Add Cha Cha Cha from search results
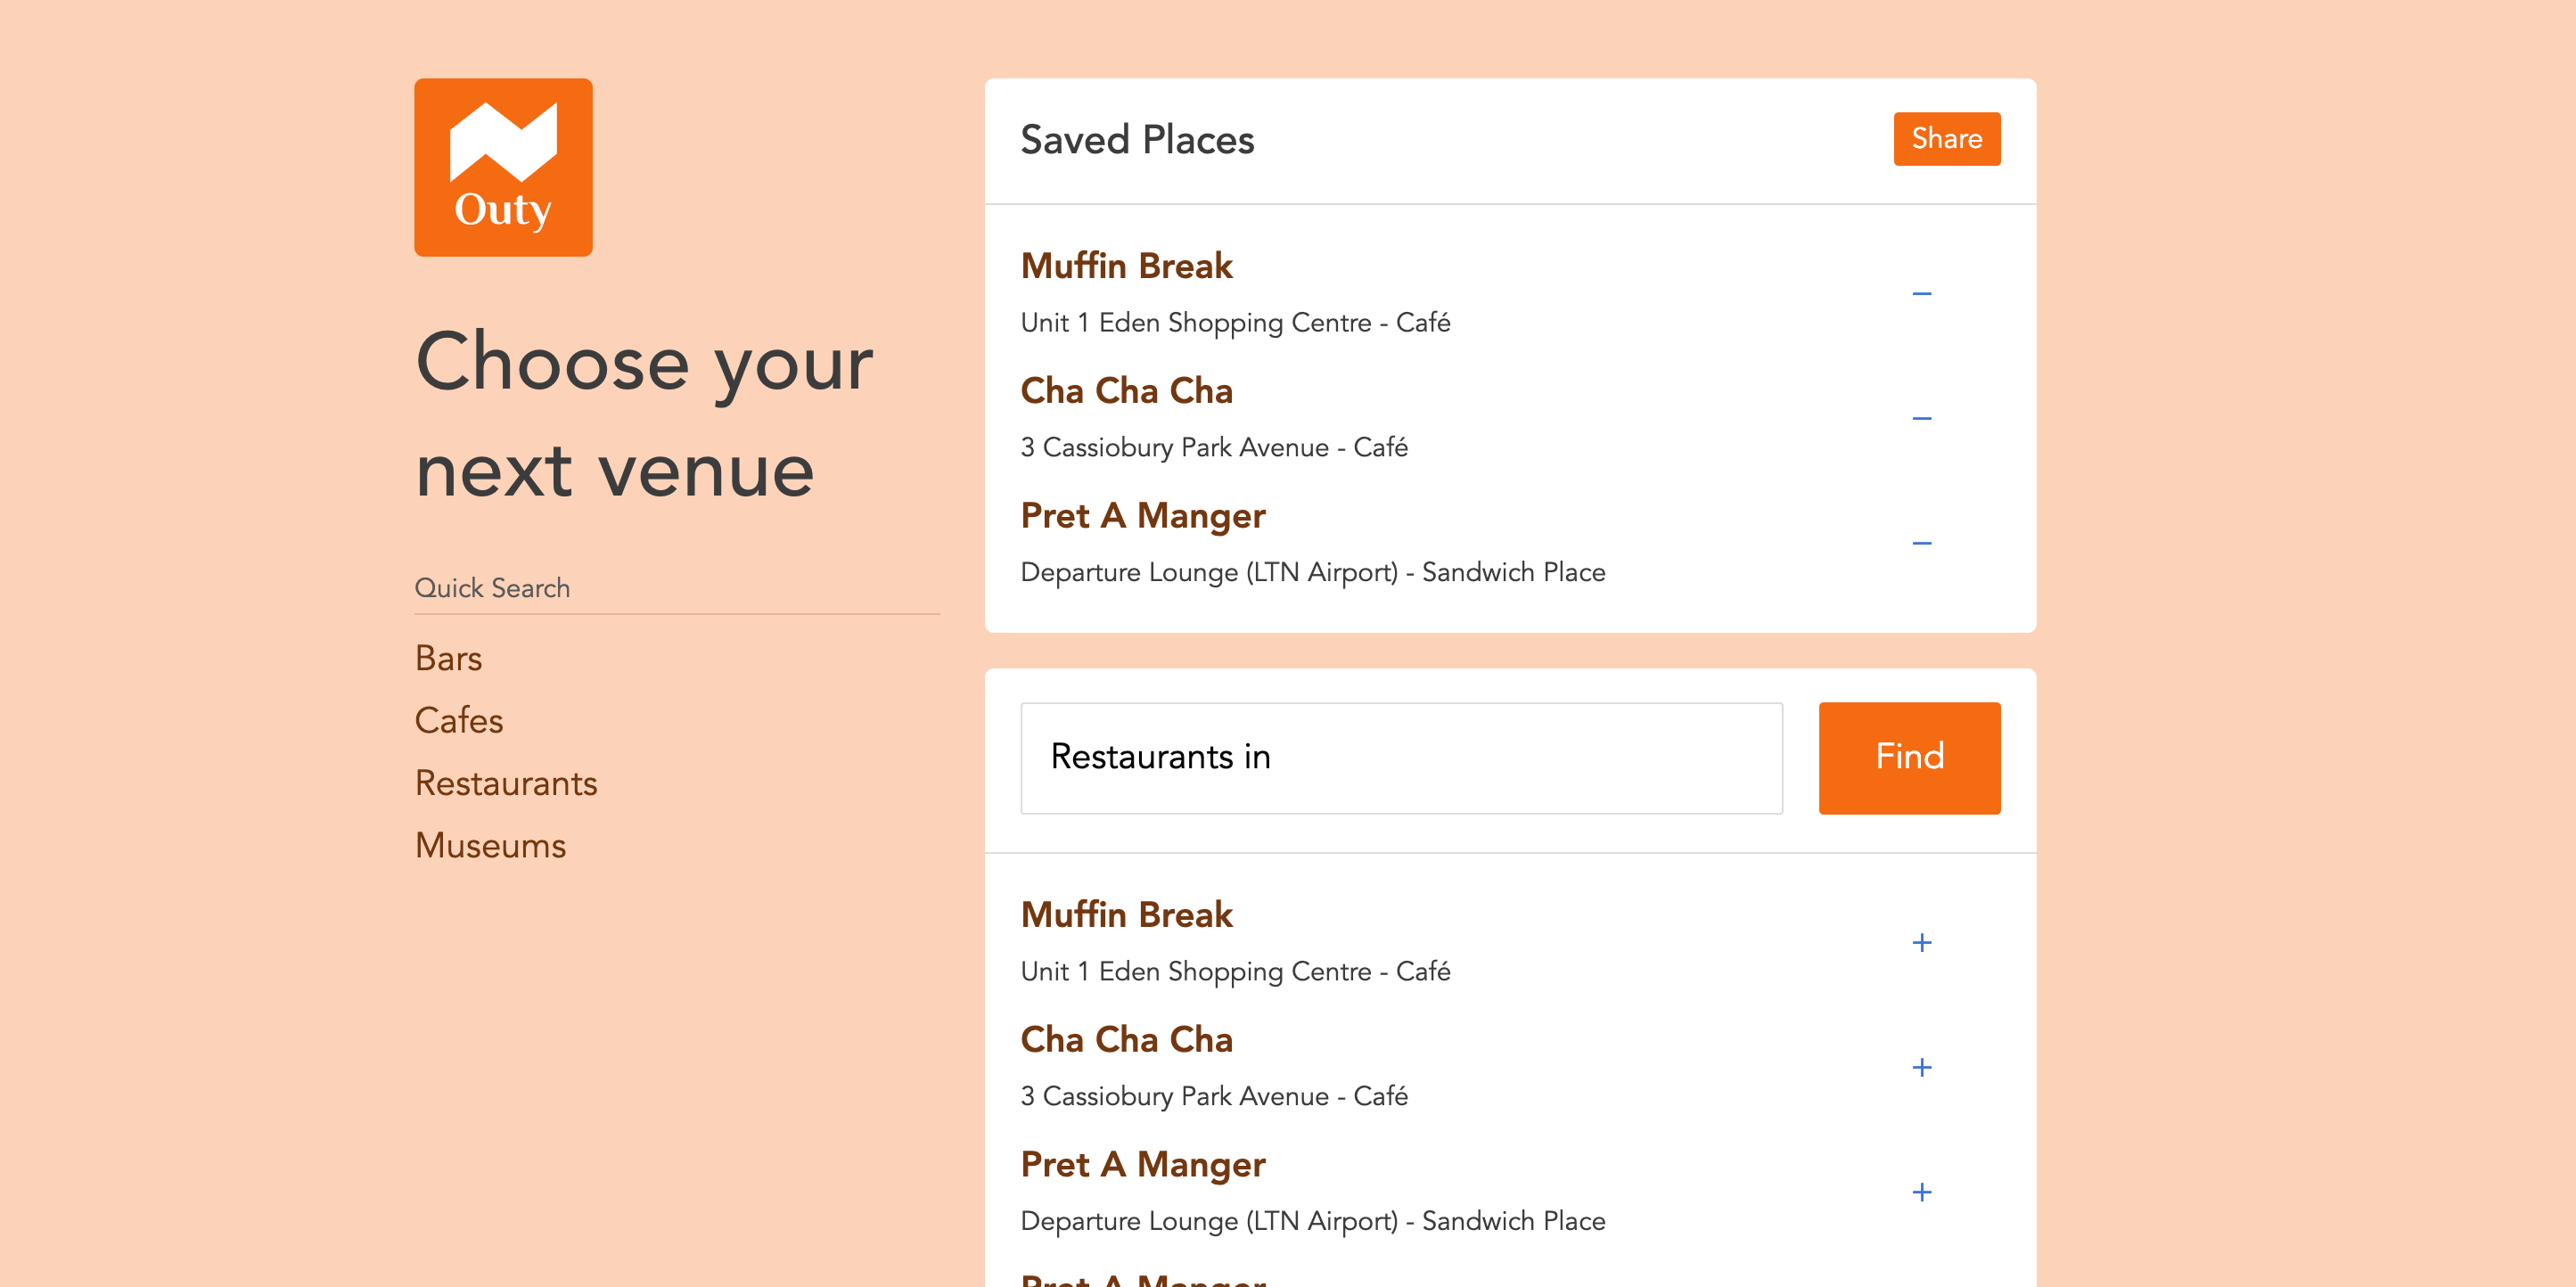Image resolution: width=2576 pixels, height=1287 pixels. 1921,1067
